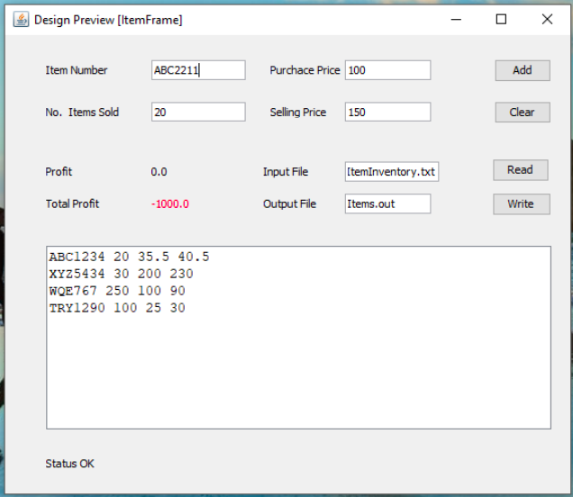Click the ABC1234 line in text area
573x497 pixels.
[130, 257]
